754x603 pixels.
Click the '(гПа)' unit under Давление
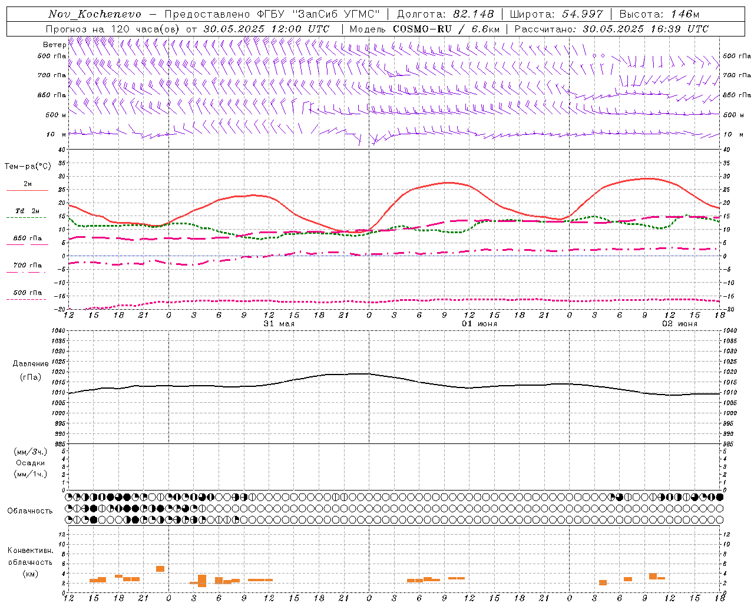[x=31, y=377]
